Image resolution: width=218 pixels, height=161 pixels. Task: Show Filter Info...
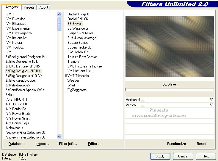coord(68,144)
